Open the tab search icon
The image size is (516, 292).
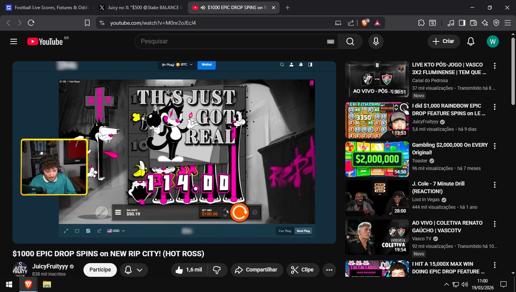tap(433, 23)
